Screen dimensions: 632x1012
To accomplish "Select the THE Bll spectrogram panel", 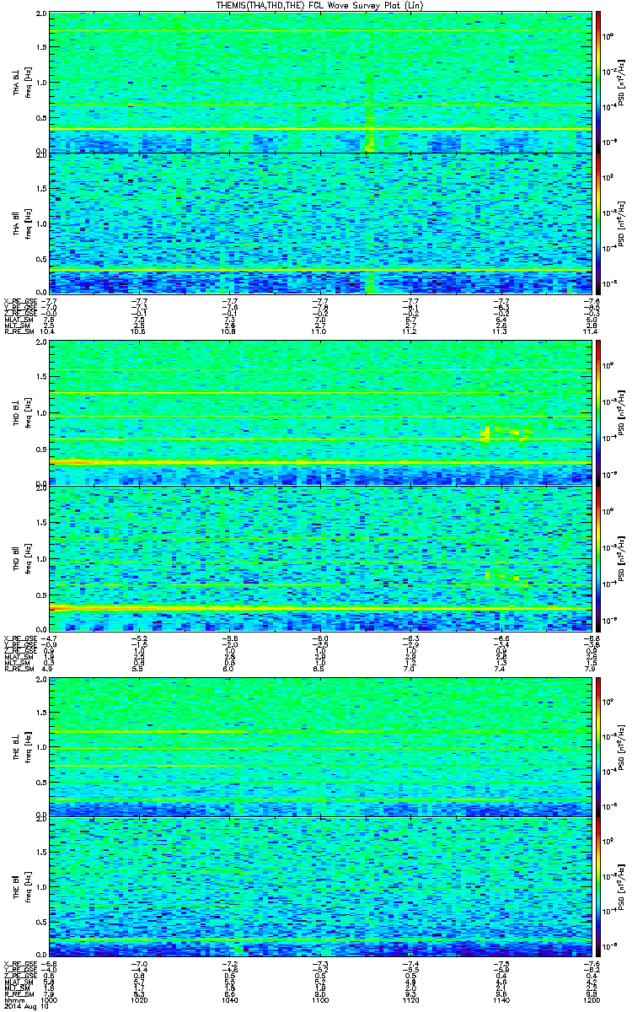I will (x=320, y=888).
